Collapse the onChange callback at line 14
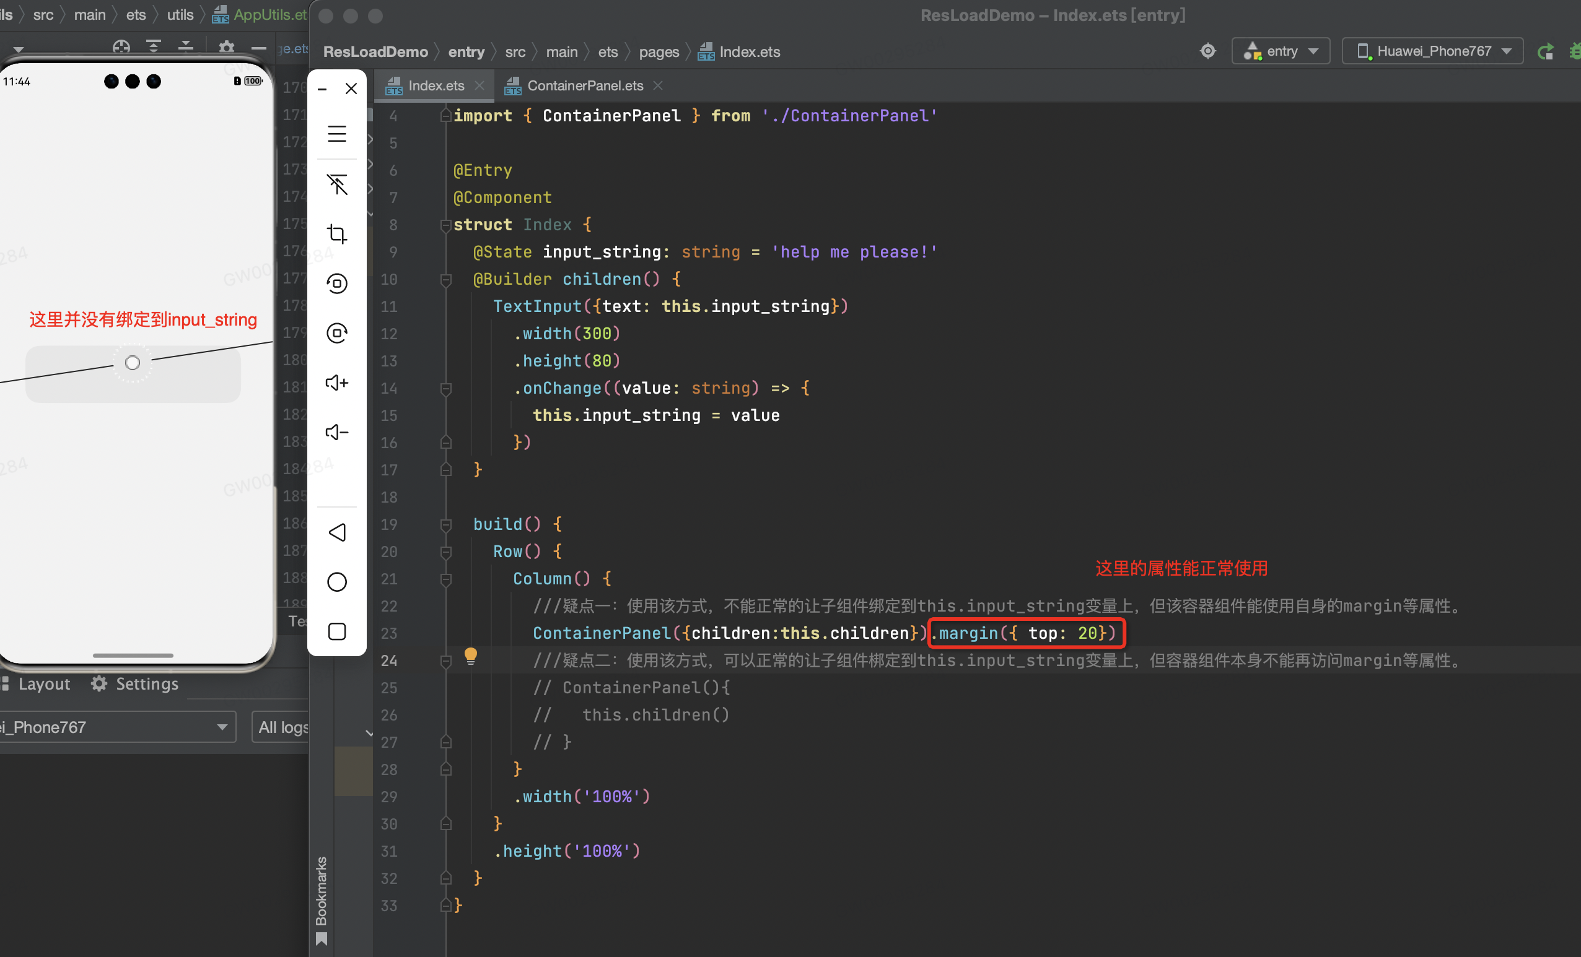This screenshot has height=957, width=1581. pos(446,389)
